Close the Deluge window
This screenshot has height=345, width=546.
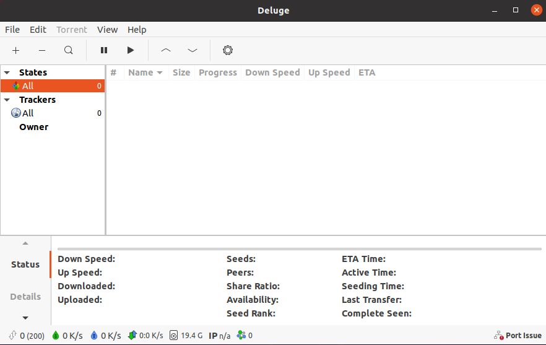point(537,10)
